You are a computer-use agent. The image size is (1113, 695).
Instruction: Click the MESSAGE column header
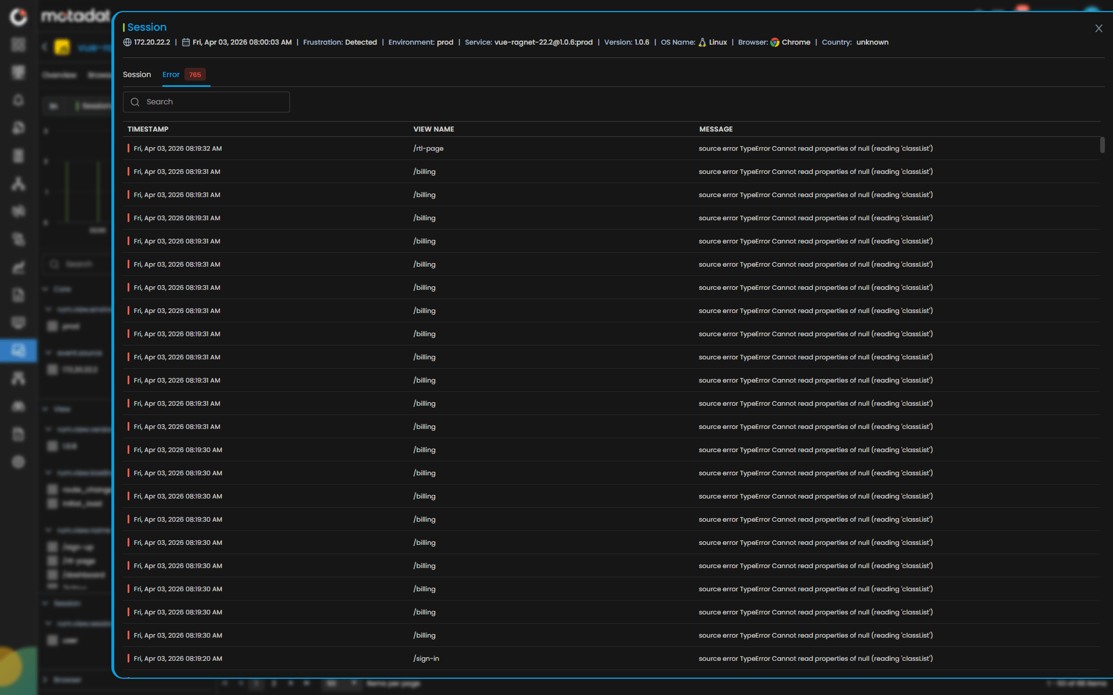716,129
